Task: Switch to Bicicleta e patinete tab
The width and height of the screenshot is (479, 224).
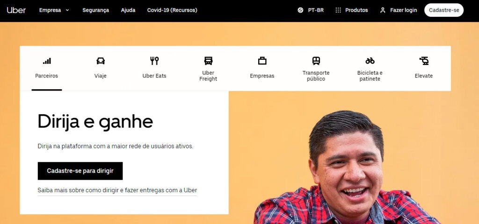Action: click(370, 76)
